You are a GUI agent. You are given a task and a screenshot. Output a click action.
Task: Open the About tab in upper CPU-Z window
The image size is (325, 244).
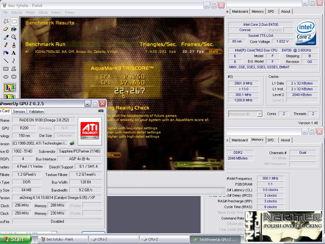click(285, 12)
